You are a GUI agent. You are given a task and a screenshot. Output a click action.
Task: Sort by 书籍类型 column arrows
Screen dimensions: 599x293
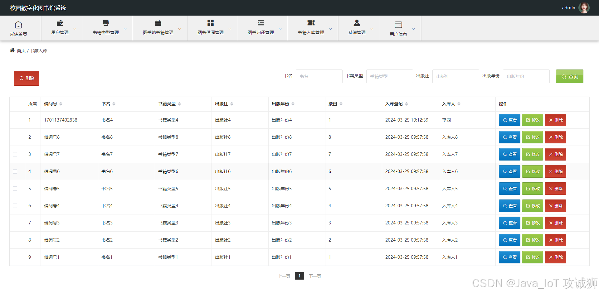(x=179, y=104)
